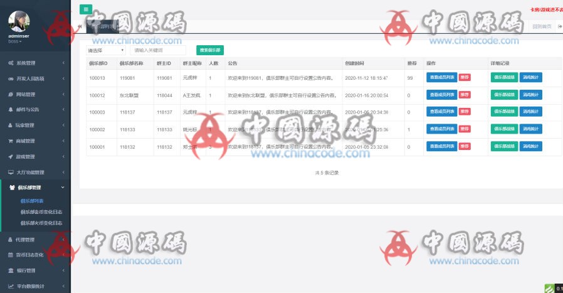This screenshot has width=563, height=293.
Task: Select 俱乐部列表 submenu item
Action: [32, 201]
